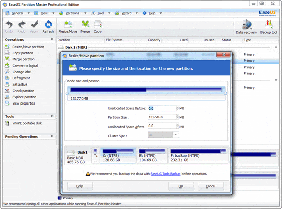Viewport: 282px width, 209px height.
Task: Sort by the Unused column header
Action: click(209, 40)
